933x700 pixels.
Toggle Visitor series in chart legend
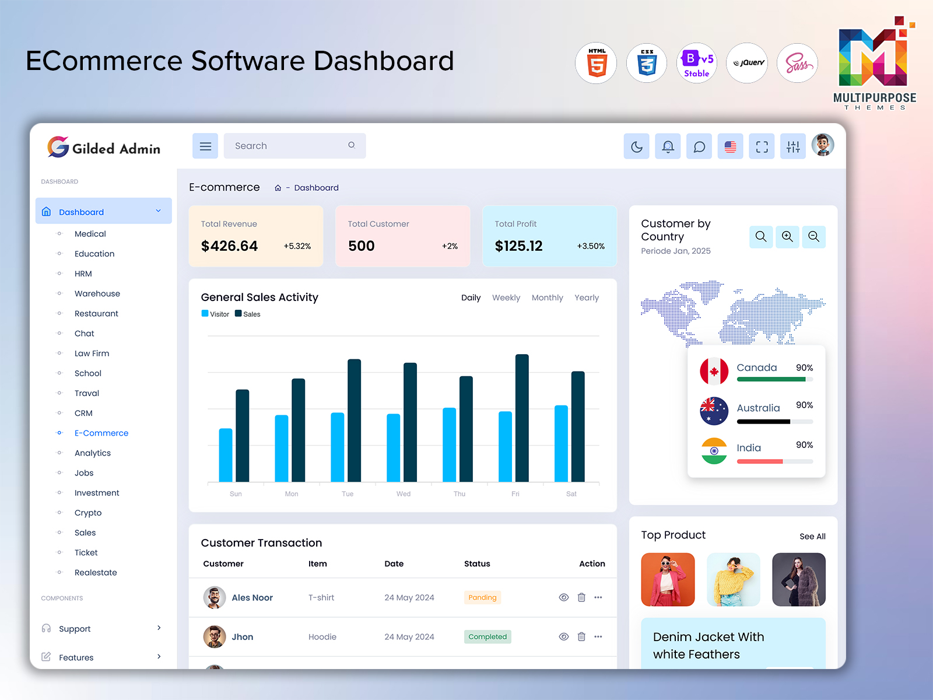[215, 314]
